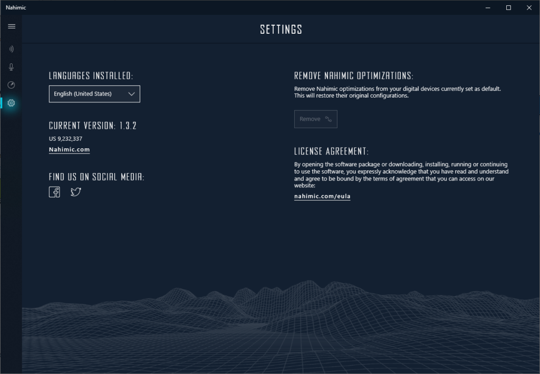Viewport: 540px width, 374px height.
Task: Open Nahimic's Twitter bird icon
Action: point(76,192)
